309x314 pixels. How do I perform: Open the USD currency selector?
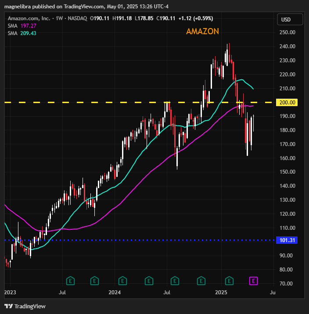290,19
